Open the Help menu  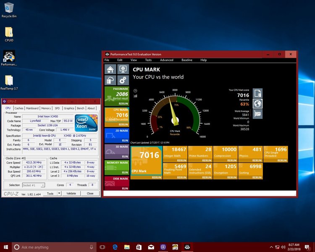(x=204, y=60)
